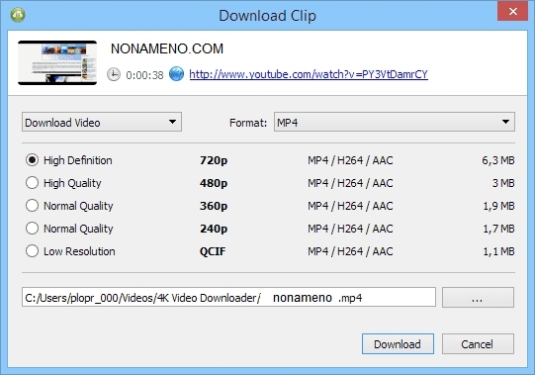This screenshot has width=535, height=375.
Task: Click the "720p" resolution text
Action: click(214, 160)
